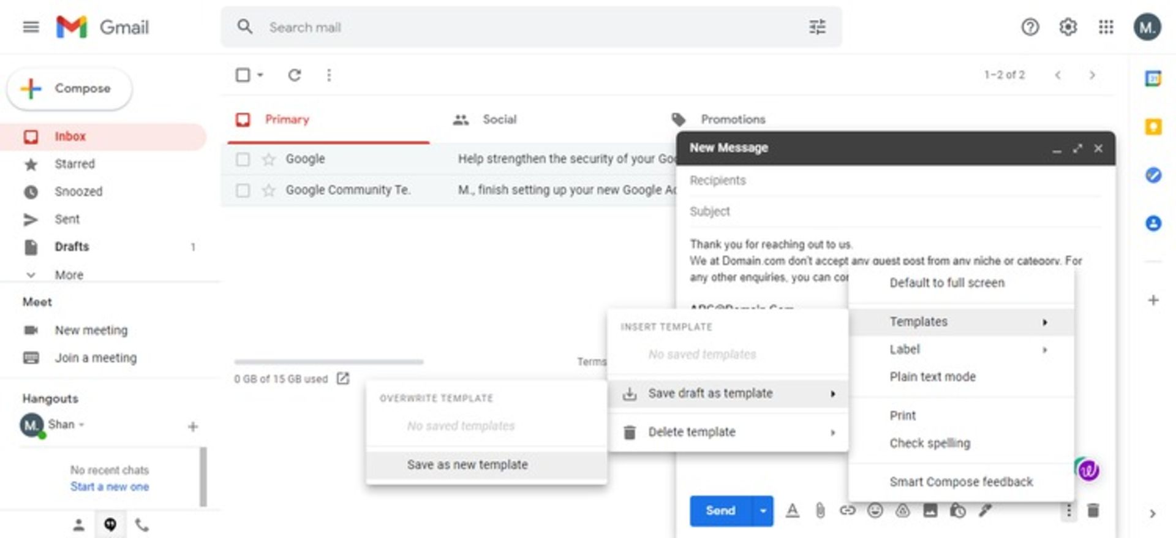Choose Save as new template

click(x=467, y=464)
